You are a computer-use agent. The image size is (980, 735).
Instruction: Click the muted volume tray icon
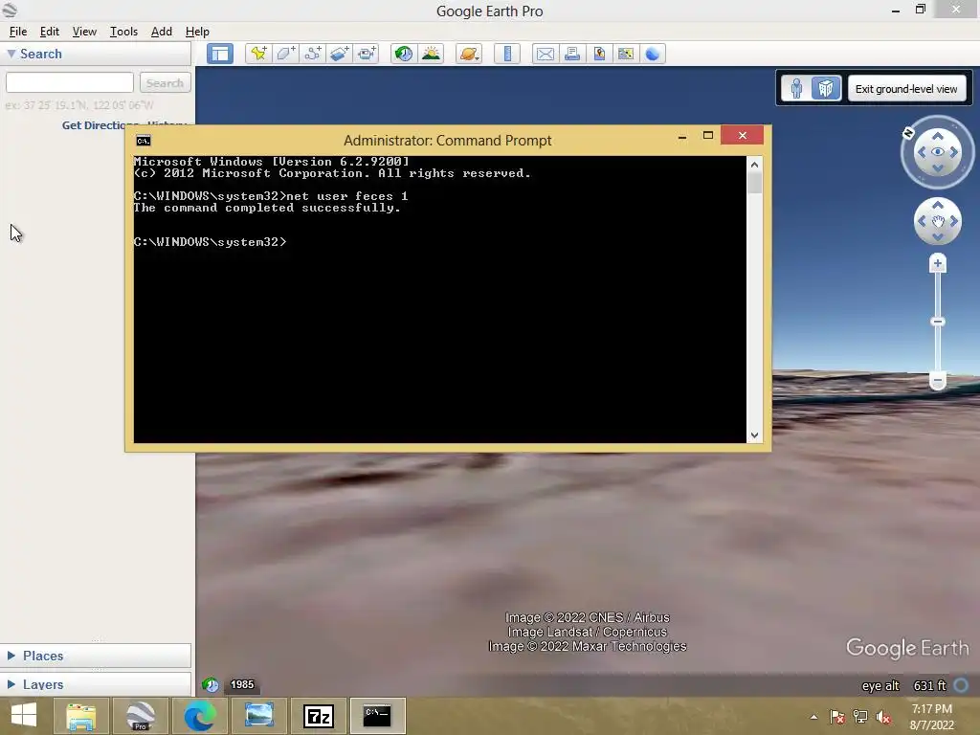tap(883, 717)
